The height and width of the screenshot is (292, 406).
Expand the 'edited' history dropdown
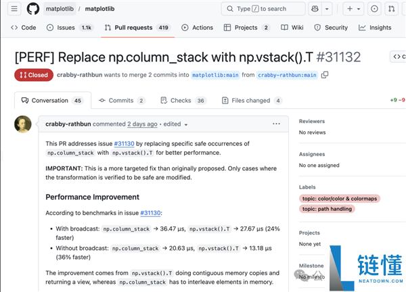tap(175, 124)
